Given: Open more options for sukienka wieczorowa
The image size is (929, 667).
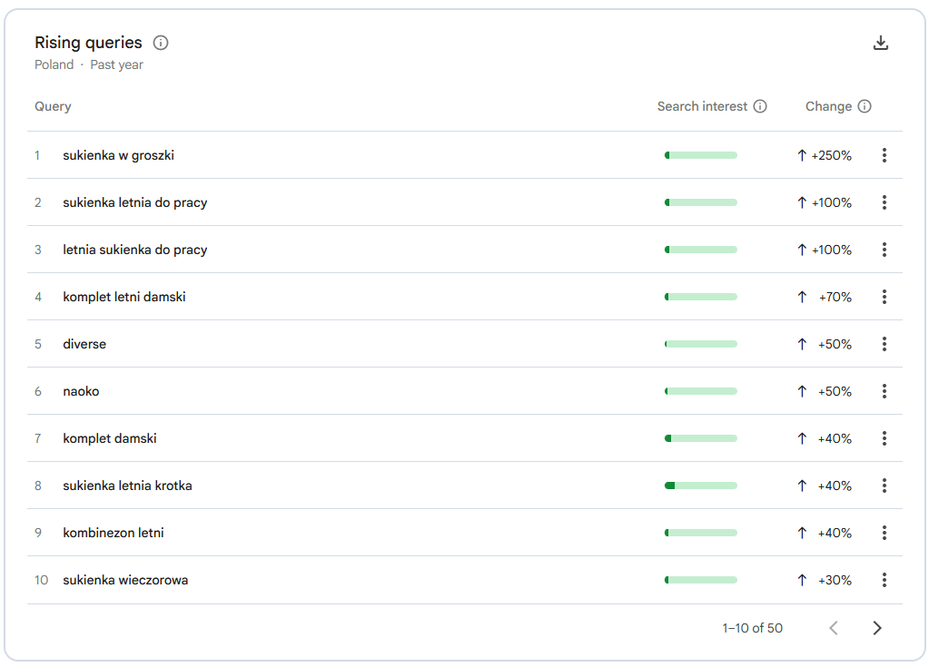Looking at the screenshot, I should click(884, 580).
